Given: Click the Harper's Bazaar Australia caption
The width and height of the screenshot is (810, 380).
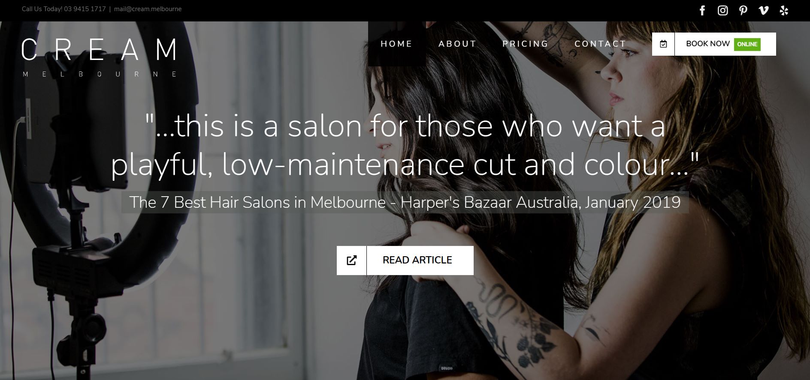Looking at the screenshot, I should pos(405,202).
